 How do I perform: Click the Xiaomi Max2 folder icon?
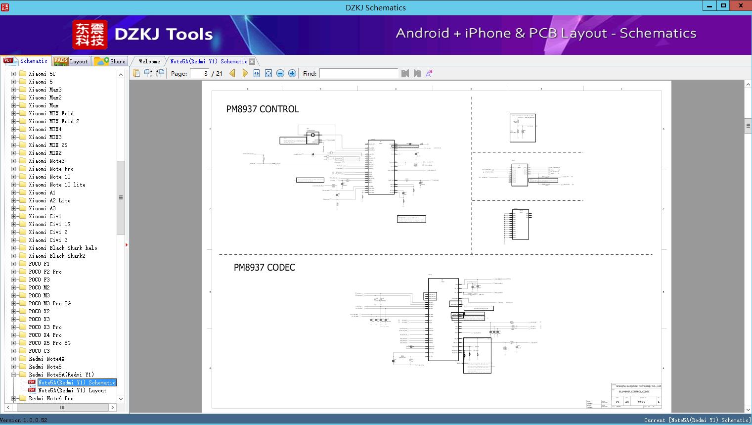coord(22,97)
